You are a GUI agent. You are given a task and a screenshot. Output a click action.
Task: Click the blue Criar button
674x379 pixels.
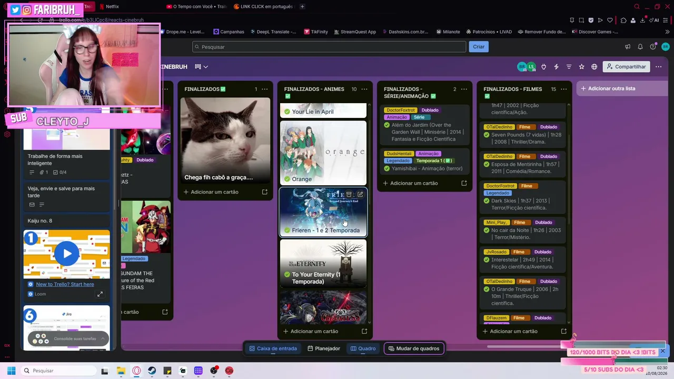[479, 47]
